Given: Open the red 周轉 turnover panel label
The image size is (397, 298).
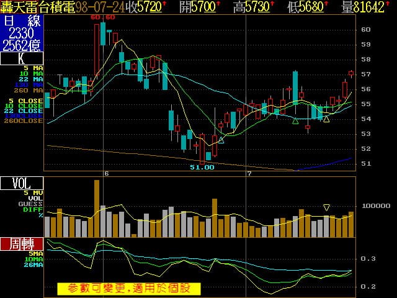Looking at the screenshot, I should (x=22, y=243).
